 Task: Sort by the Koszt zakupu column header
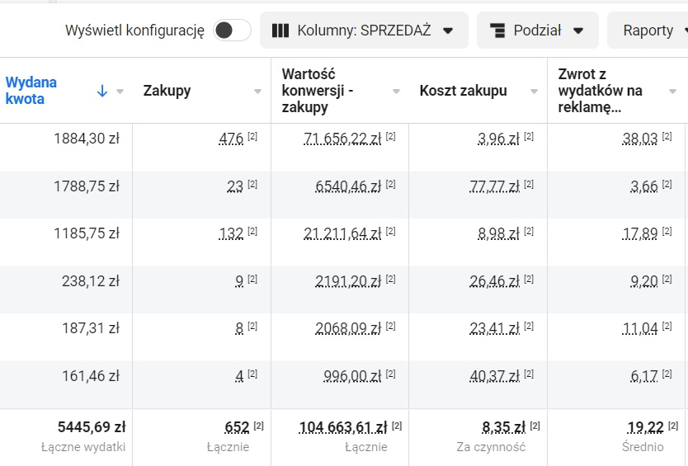pyautogui.click(x=463, y=91)
